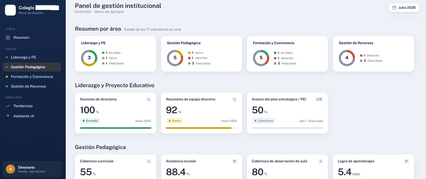Click the Tendencias trend line icon

pyautogui.click(x=8, y=106)
